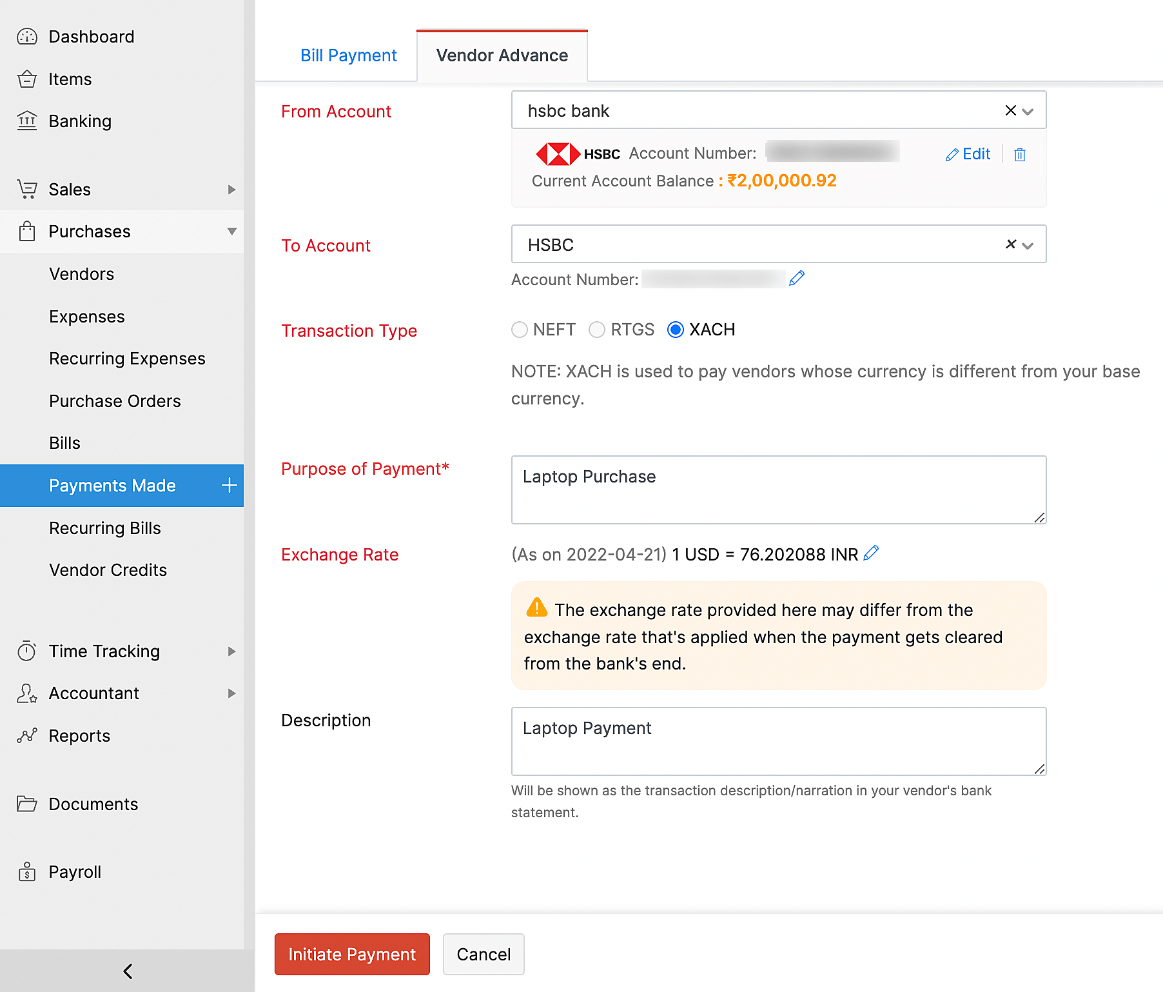The width and height of the screenshot is (1163, 992).
Task: Expand the Time Tracking submenu
Action: pos(231,651)
